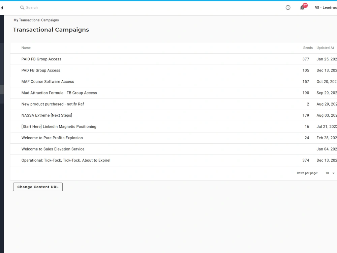Open NASSA Extreme [Next Steps] campaign

coord(47,115)
